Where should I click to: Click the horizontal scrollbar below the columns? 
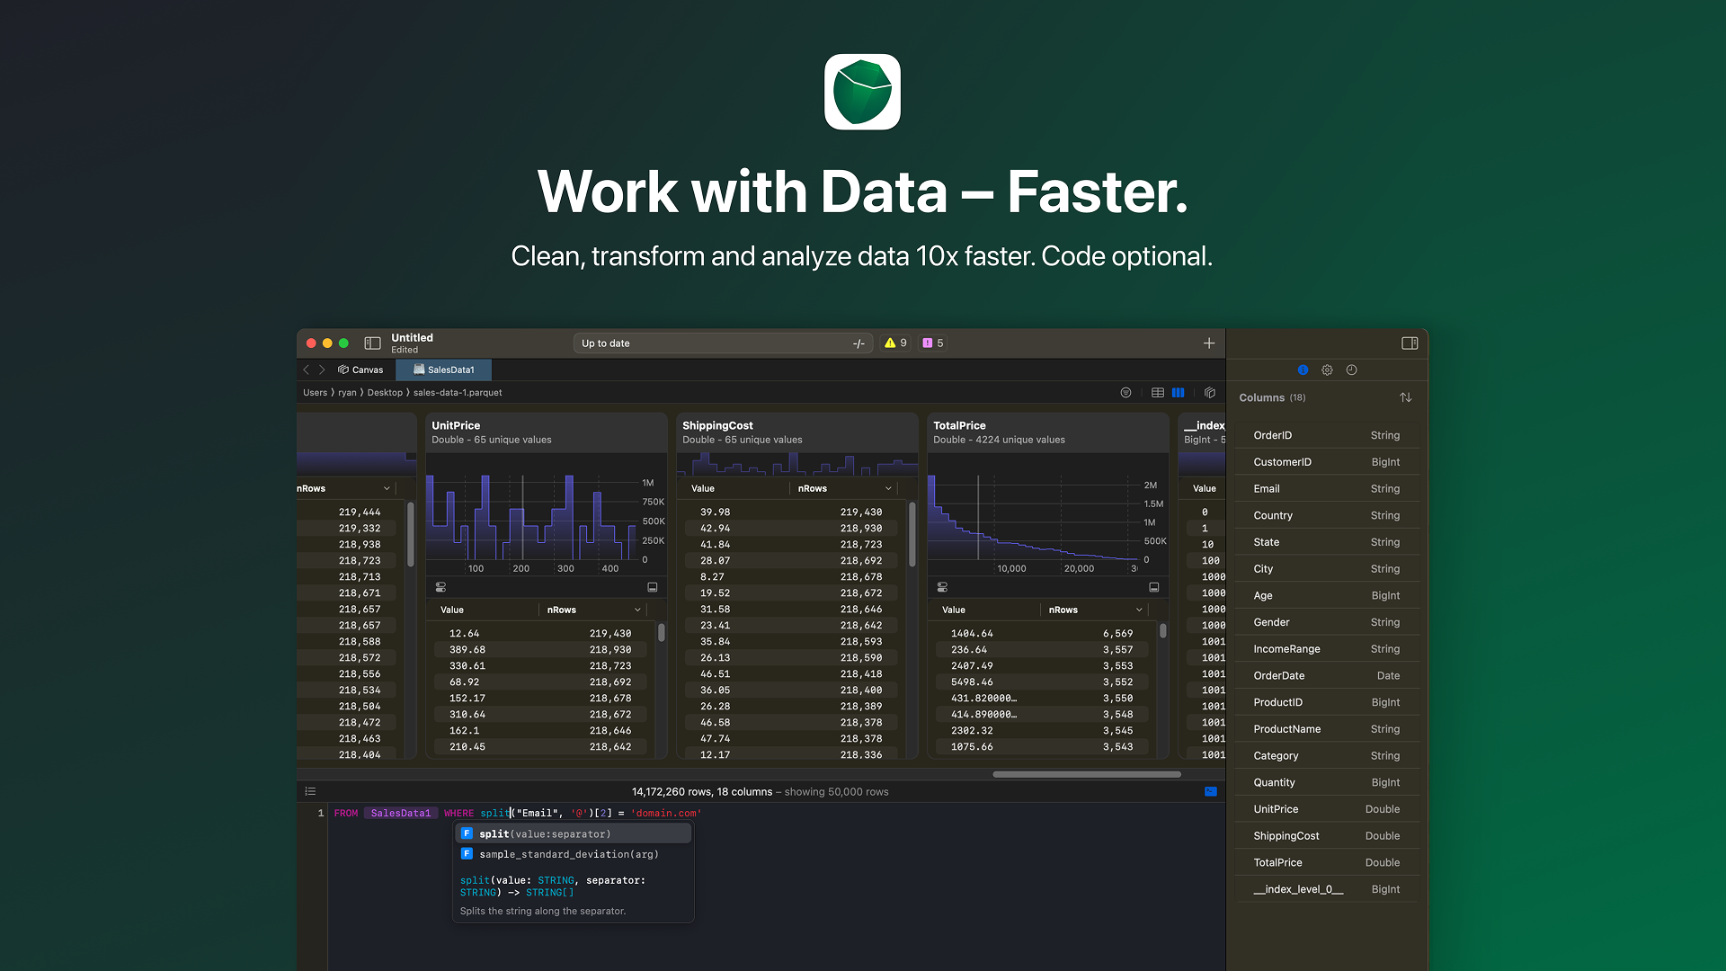click(x=1087, y=774)
